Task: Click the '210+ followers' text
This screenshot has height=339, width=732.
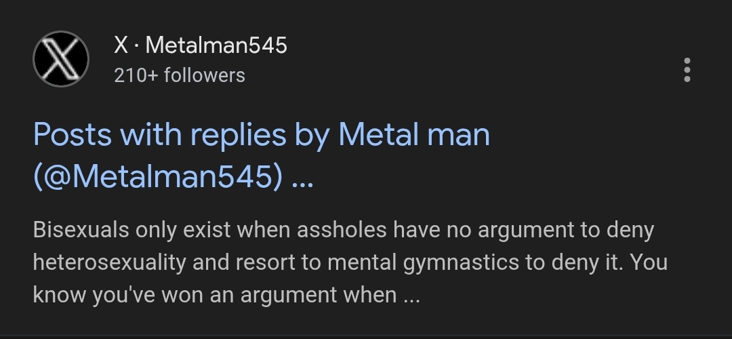Action: 180,75
